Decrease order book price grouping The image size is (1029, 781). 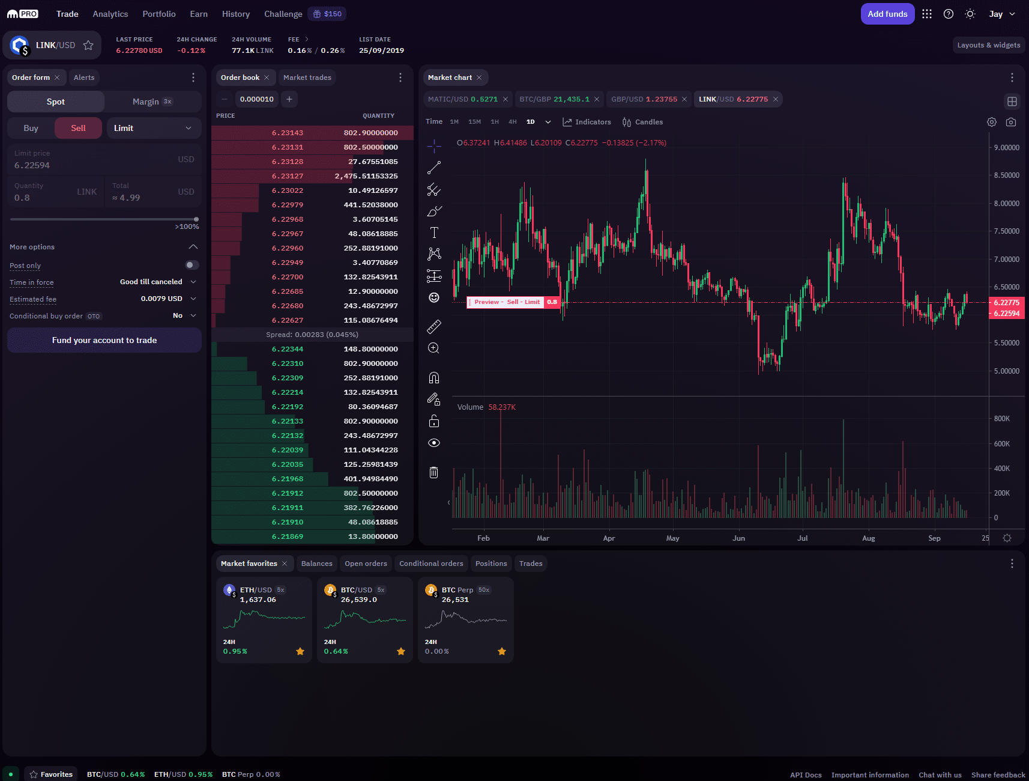225,99
